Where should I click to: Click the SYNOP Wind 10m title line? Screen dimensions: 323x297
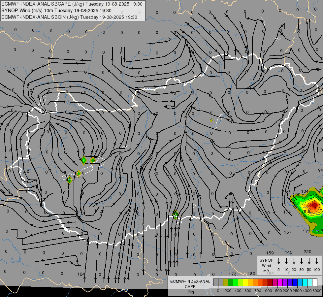pos(56,11)
